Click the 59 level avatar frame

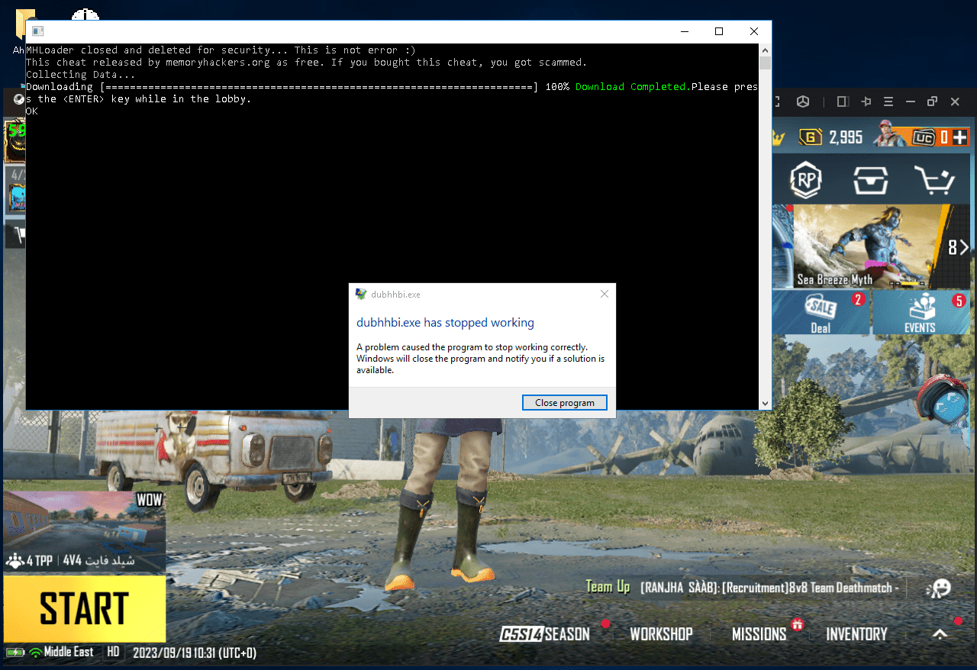click(15, 140)
